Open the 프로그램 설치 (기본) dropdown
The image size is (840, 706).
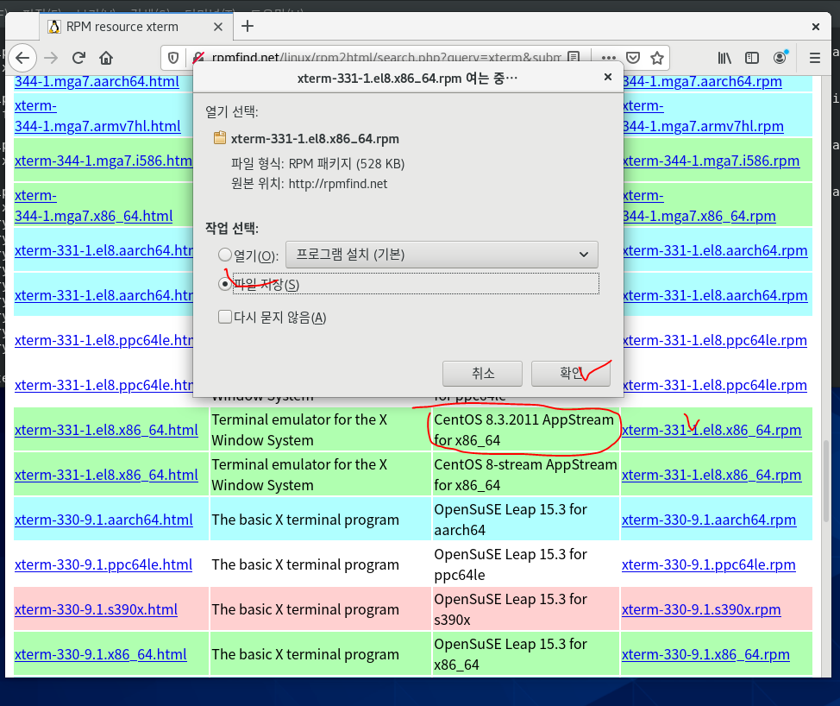442,255
